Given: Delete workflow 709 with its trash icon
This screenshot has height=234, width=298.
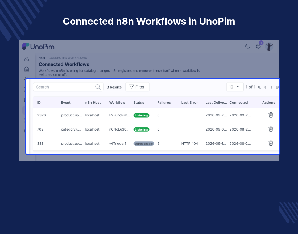Looking at the screenshot, I should tap(271, 129).
